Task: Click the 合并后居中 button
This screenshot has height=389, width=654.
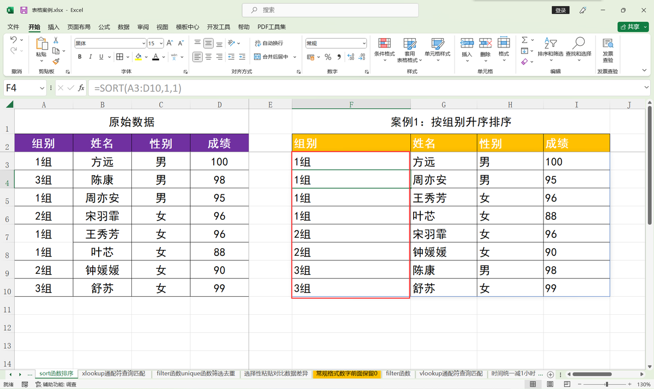Action: click(x=270, y=57)
